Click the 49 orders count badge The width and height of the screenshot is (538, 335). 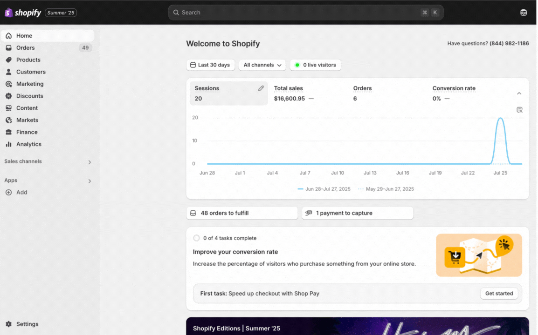click(85, 47)
